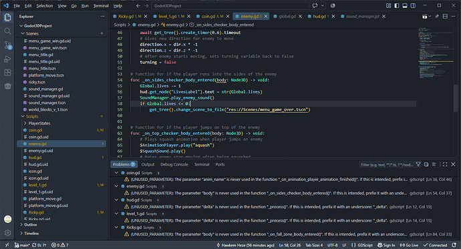The height and width of the screenshot is (249, 461).
Task: Click UTF-8 encoding indicator
Action: coord(333,245)
